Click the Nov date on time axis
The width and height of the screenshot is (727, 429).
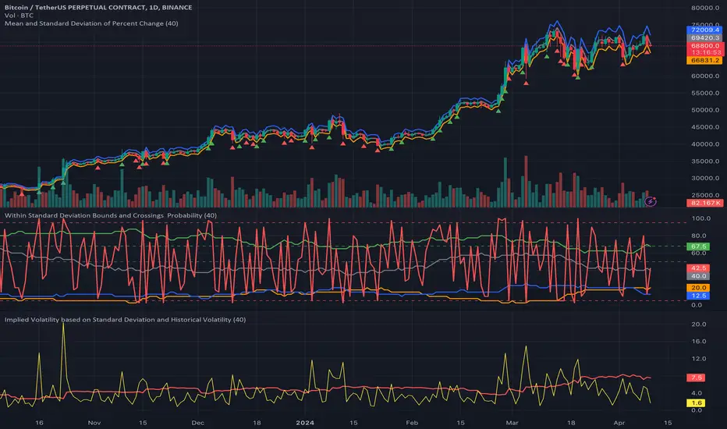[x=94, y=423]
